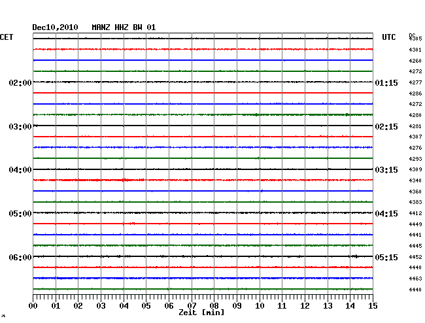Click the Zeit [min] axis label
Screen dimensions: 425x323
pyautogui.click(x=201, y=313)
